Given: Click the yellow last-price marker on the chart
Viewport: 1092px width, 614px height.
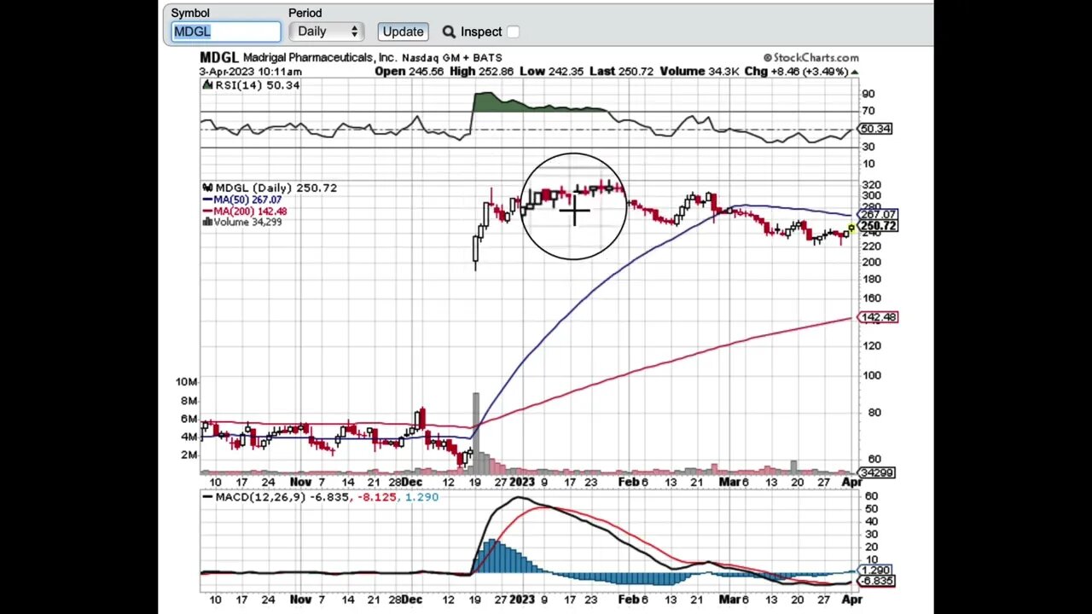Looking at the screenshot, I should click(851, 229).
